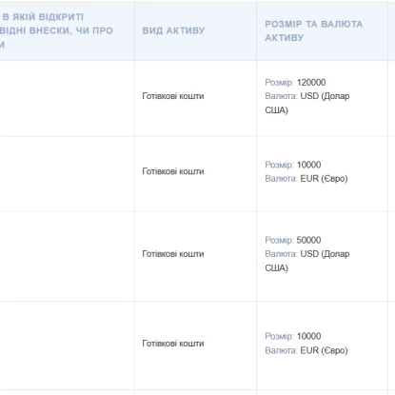
Task: Click first row currency 'USD (Долар США)'
Action: [x=307, y=103]
